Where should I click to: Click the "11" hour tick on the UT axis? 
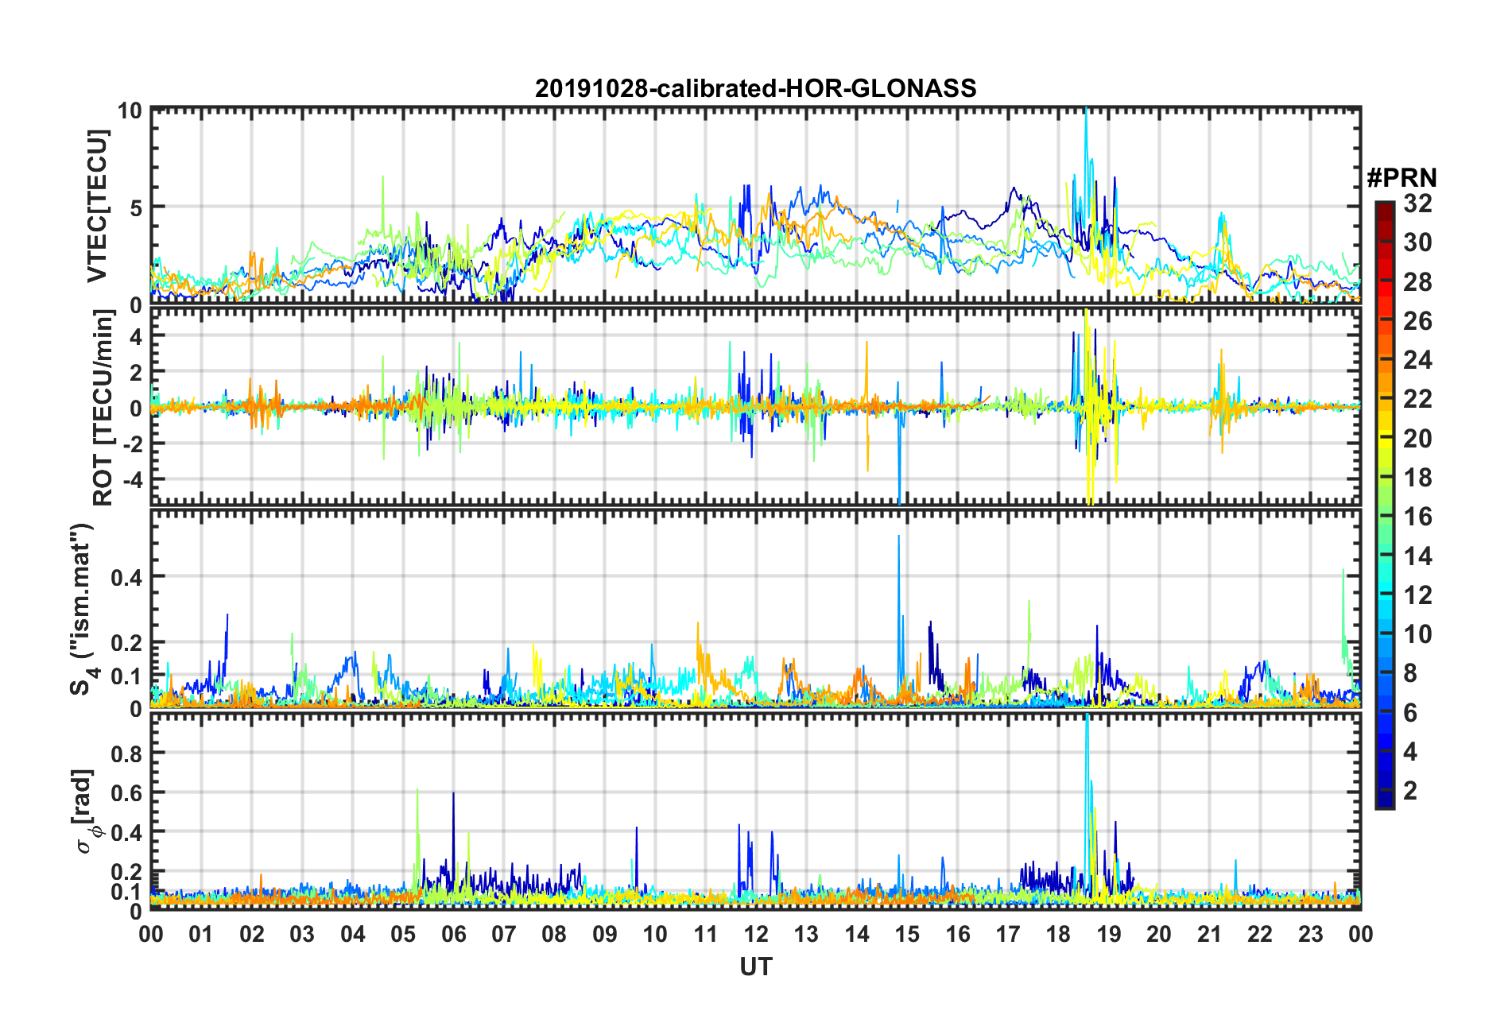pos(706,934)
